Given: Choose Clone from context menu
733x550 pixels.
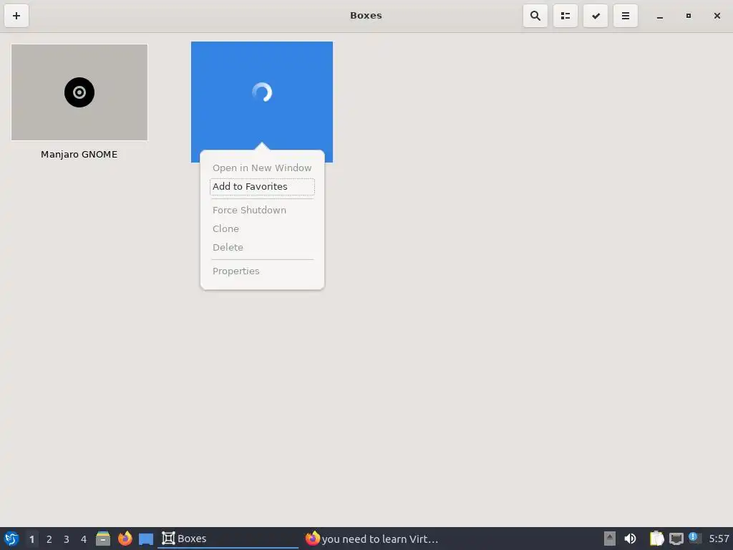Looking at the screenshot, I should (x=262, y=228).
